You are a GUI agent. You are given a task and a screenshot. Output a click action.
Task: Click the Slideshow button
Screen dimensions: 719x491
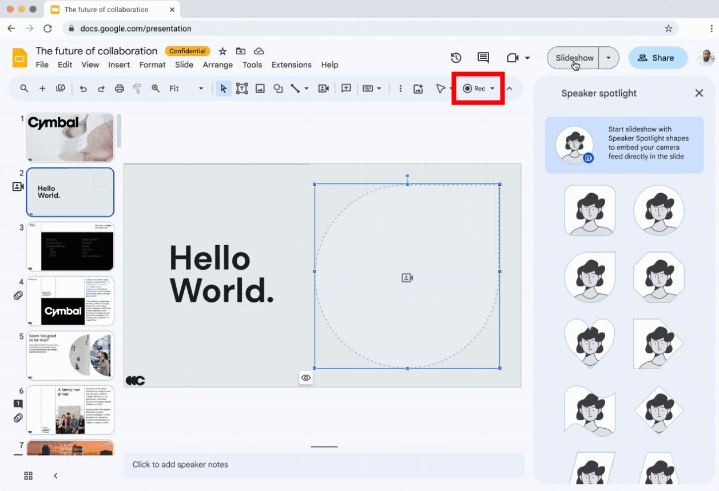[x=574, y=58]
